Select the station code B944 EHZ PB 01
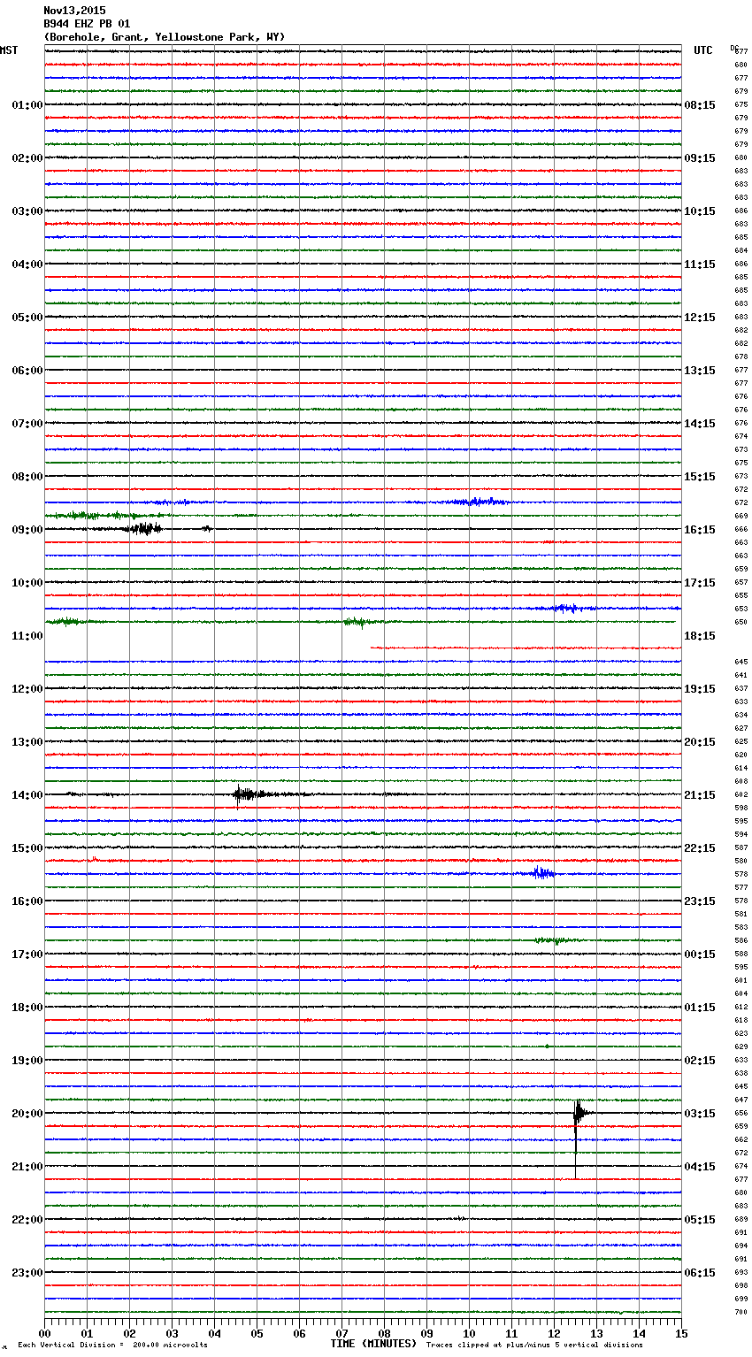This screenshot has width=752, height=1357. coord(87,24)
